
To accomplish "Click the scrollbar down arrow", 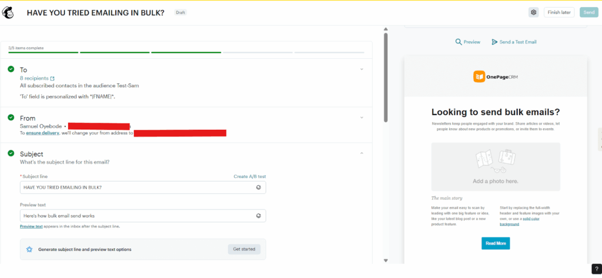I will pyautogui.click(x=386, y=260).
